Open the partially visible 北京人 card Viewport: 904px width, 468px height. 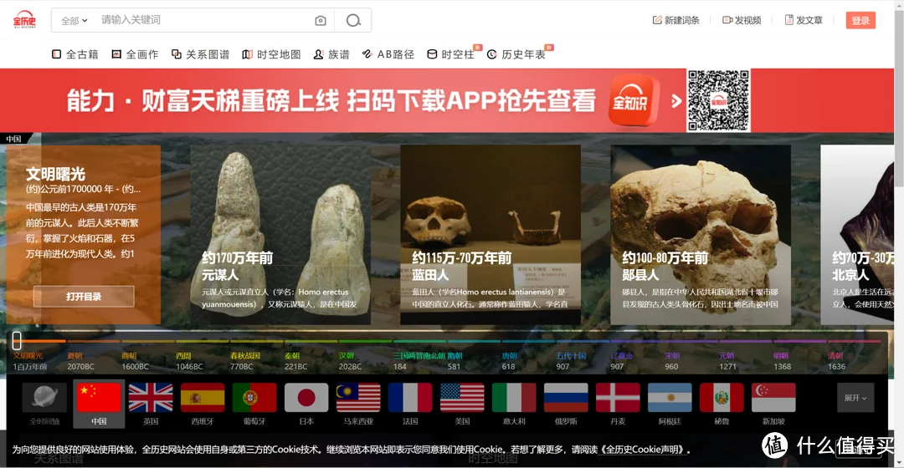857,235
